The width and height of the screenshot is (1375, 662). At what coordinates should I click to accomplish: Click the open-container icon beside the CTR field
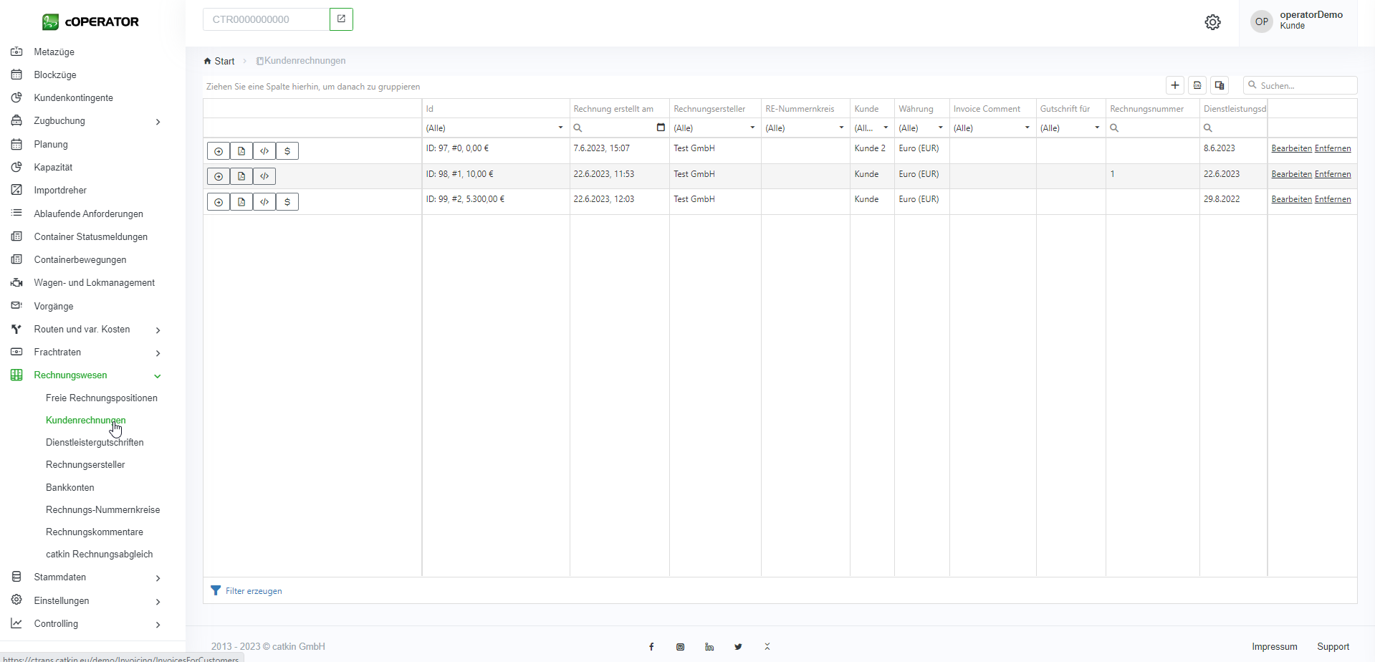[x=341, y=19]
